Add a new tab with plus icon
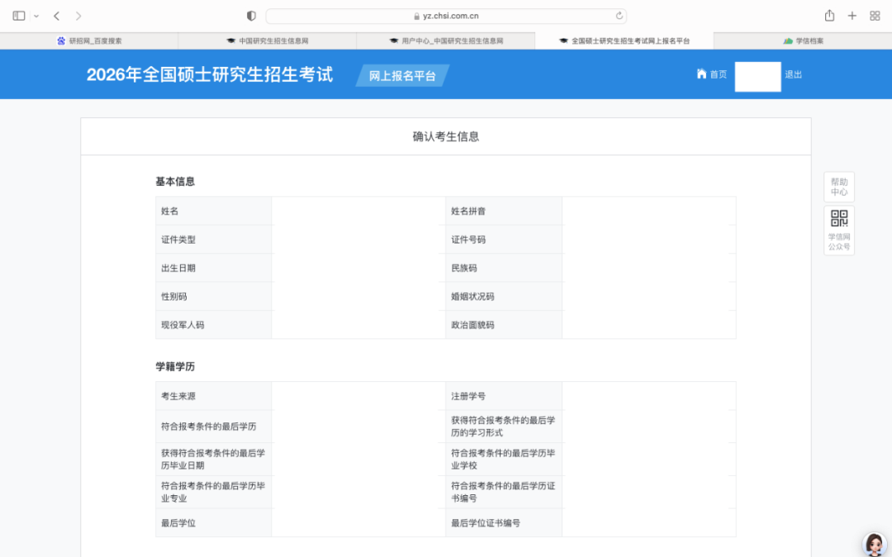Viewport: 892px width, 557px height. pyautogui.click(x=852, y=16)
